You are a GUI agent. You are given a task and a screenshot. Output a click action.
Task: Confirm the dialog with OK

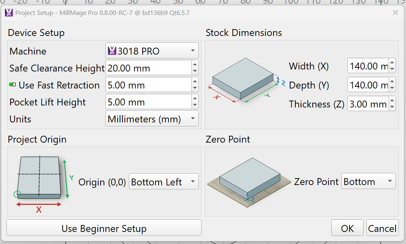click(347, 228)
